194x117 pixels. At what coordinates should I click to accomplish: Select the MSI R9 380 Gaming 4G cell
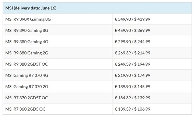coord(58,41)
